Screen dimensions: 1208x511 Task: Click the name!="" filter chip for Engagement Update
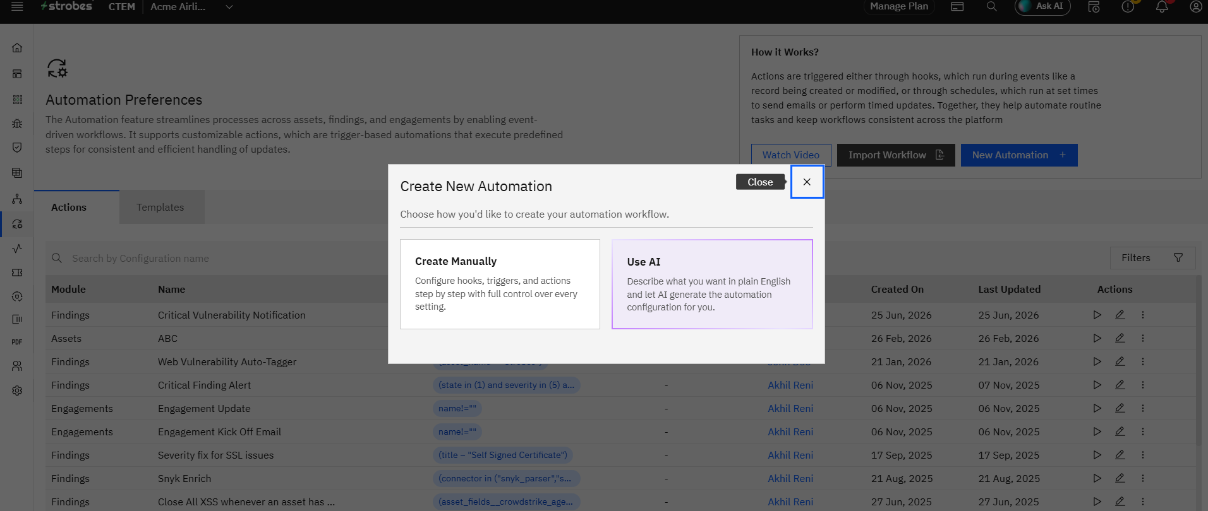click(457, 408)
